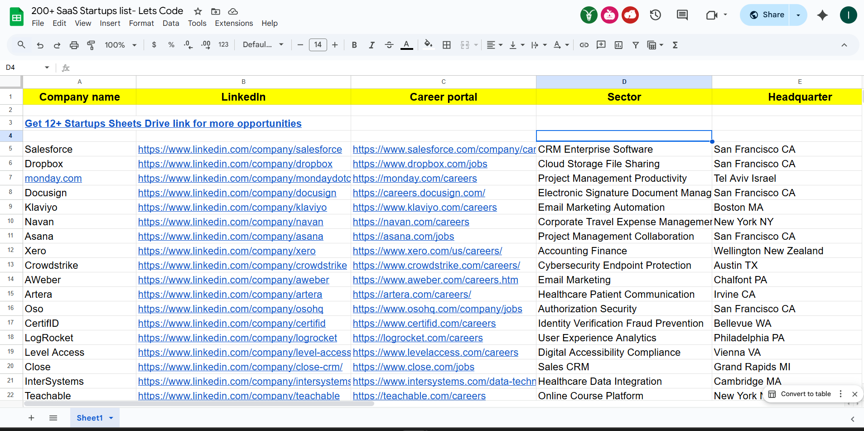Check cloud document status icon
This screenshot has width=864, height=431.
click(x=233, y=11)
